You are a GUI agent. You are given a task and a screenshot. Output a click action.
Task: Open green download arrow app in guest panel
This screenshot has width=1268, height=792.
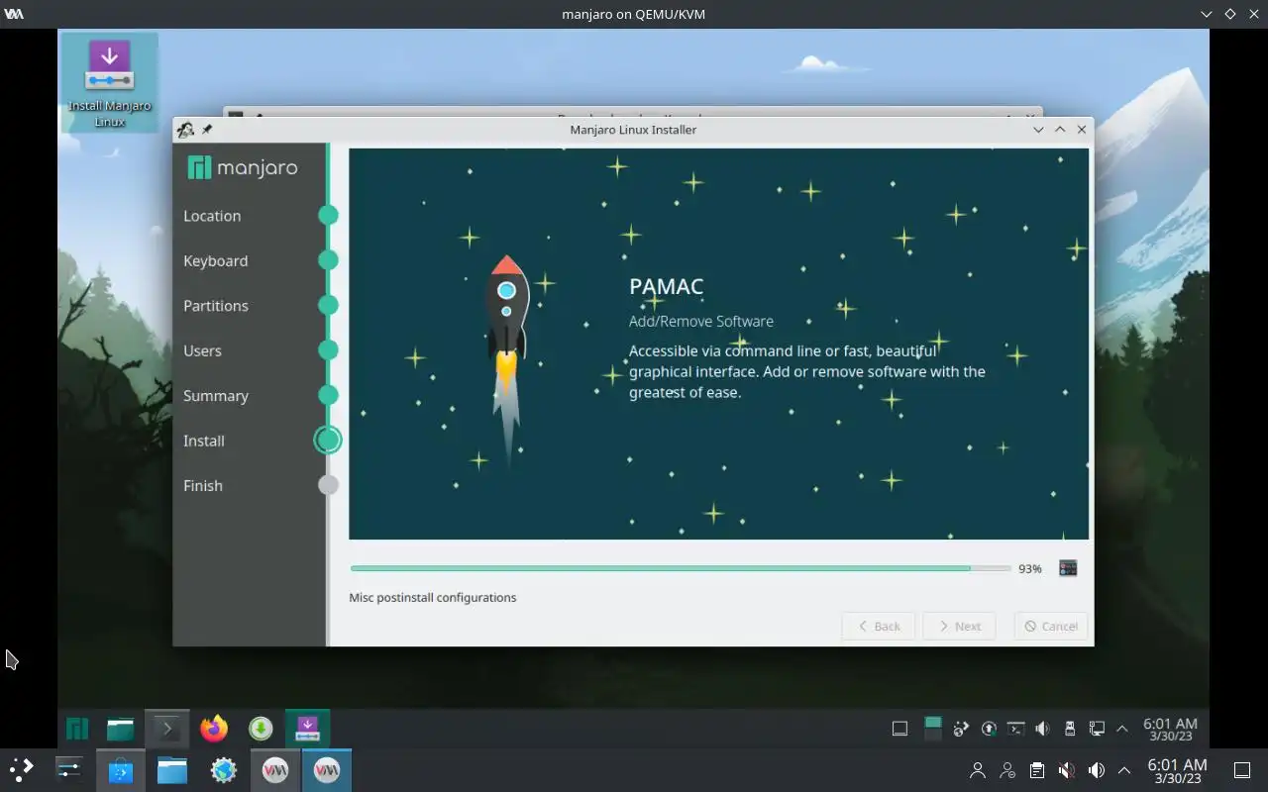click(x=261, y=729)
